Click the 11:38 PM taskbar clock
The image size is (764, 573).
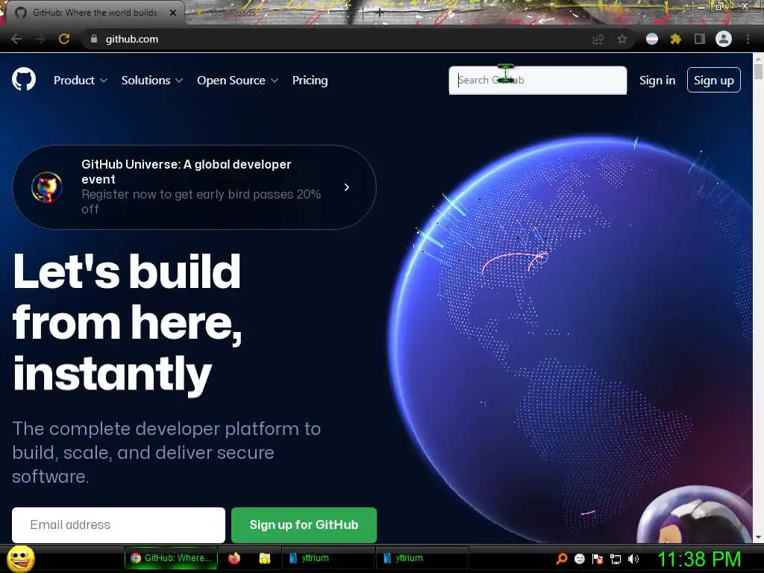(x=698, y=559)
